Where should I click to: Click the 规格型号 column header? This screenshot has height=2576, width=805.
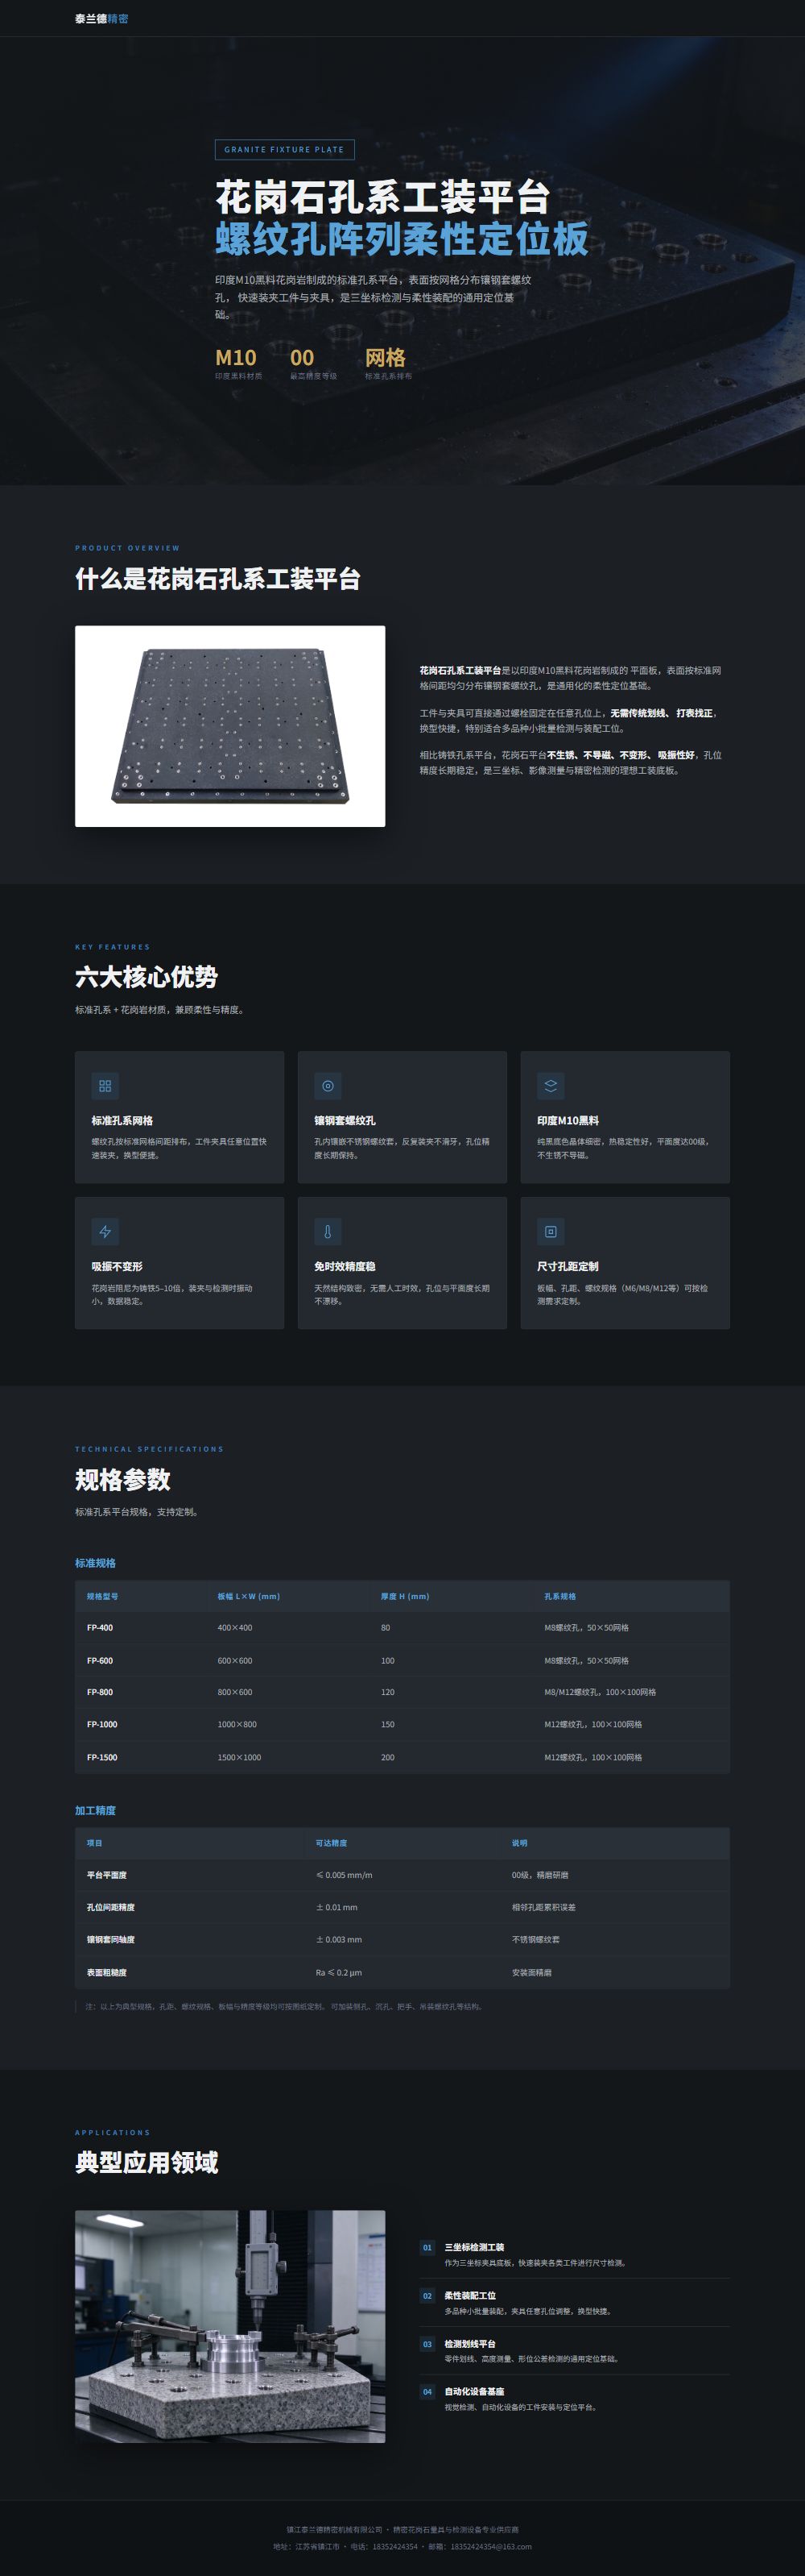point(103,1596)
